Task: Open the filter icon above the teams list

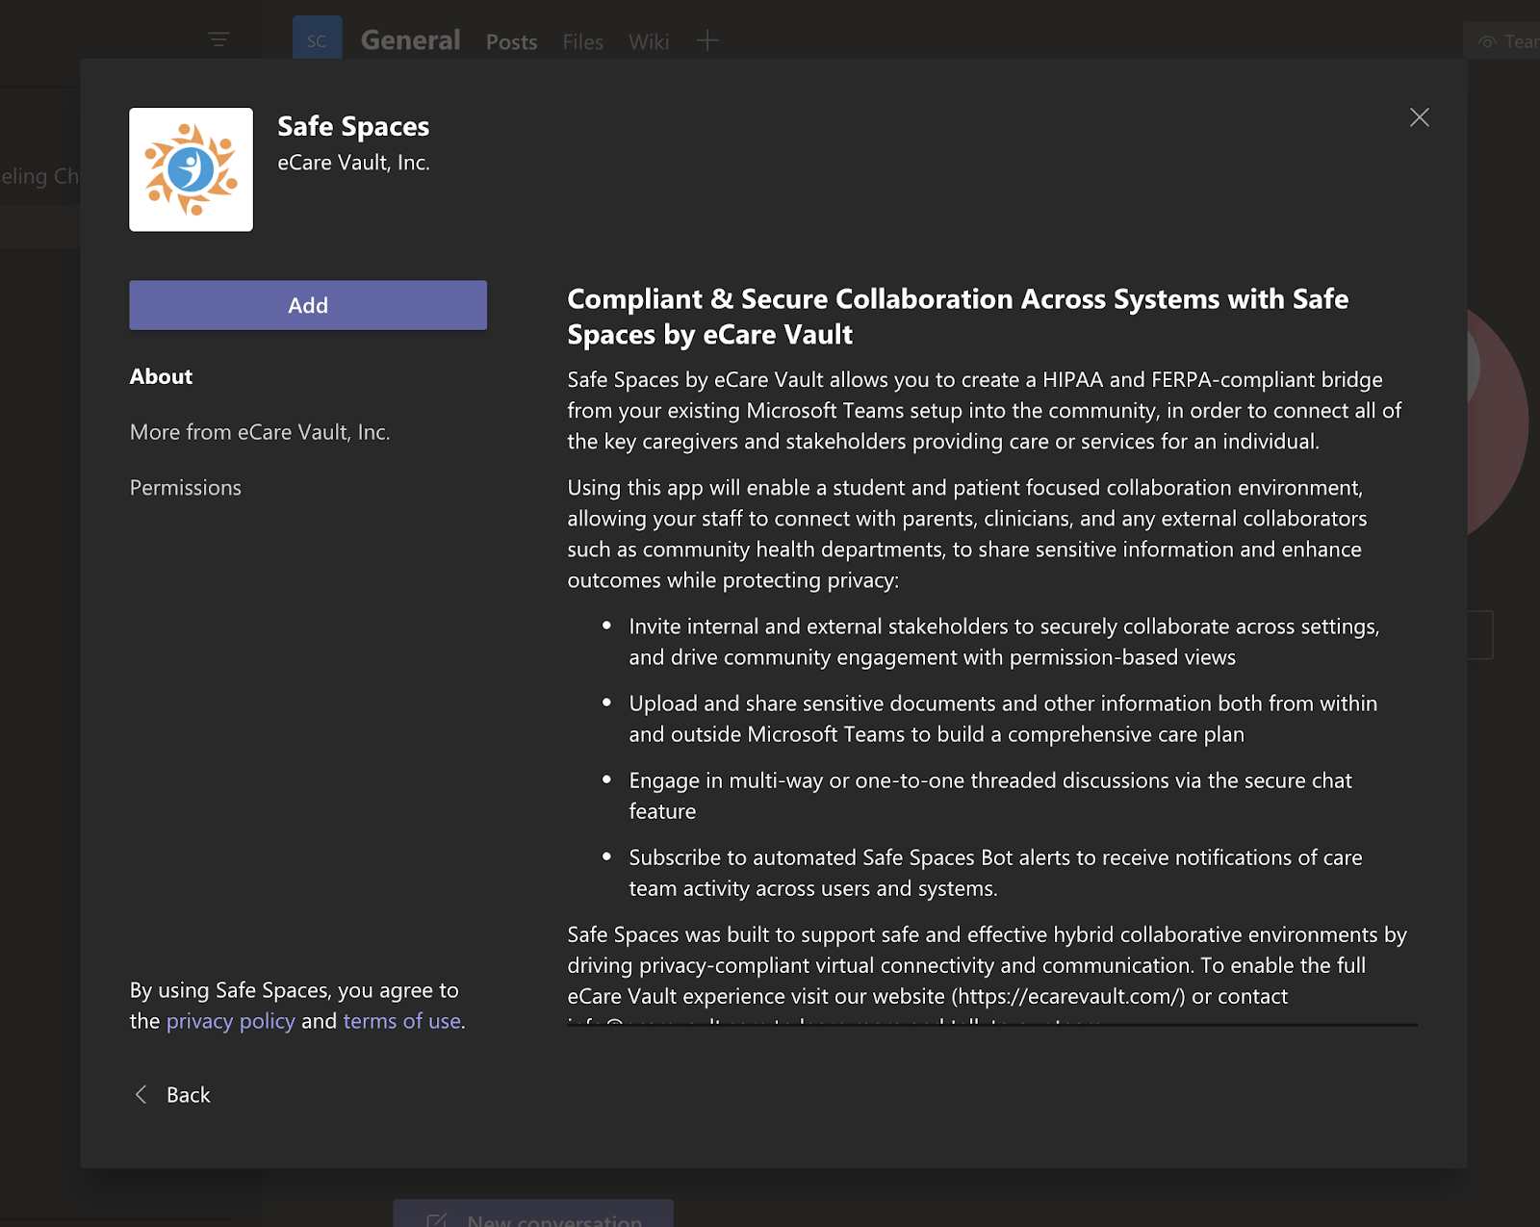Action: click(218, 39)
